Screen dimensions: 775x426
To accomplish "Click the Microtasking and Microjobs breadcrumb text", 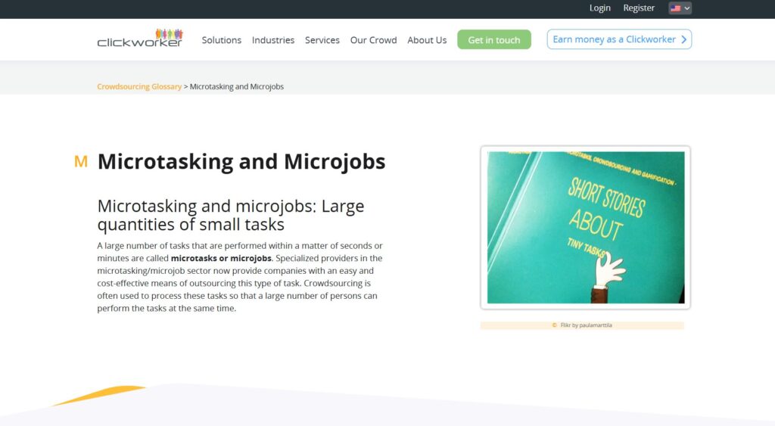I will 237,86.
